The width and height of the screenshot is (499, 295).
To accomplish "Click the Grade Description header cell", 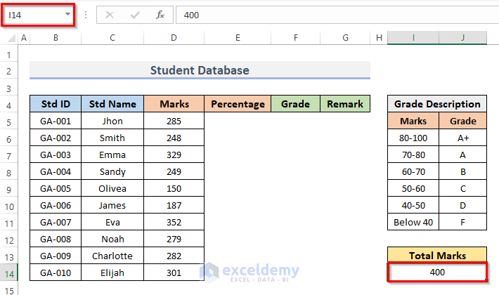I will point(436,104).
